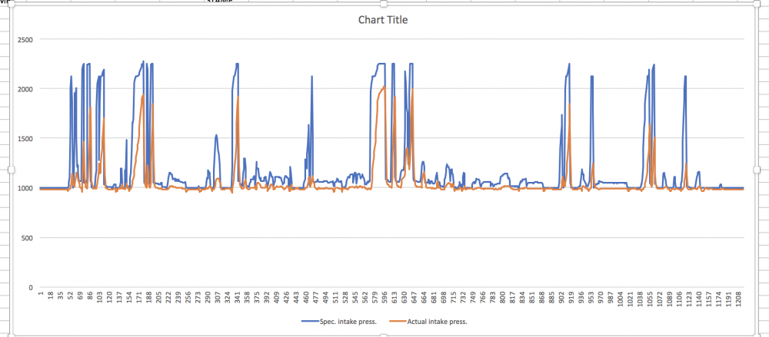Select the 596 category axis label
This screenshot has width=769, height=337.
point(384,299)
